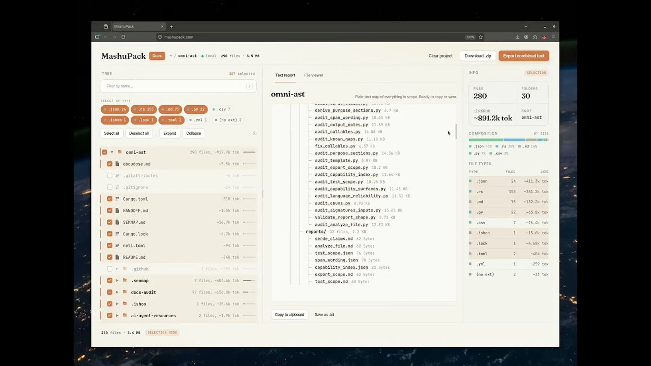This screenshot has height=366, width=651.
Task: Open a new browser tab with plus
Action: (x=171, y=26)
